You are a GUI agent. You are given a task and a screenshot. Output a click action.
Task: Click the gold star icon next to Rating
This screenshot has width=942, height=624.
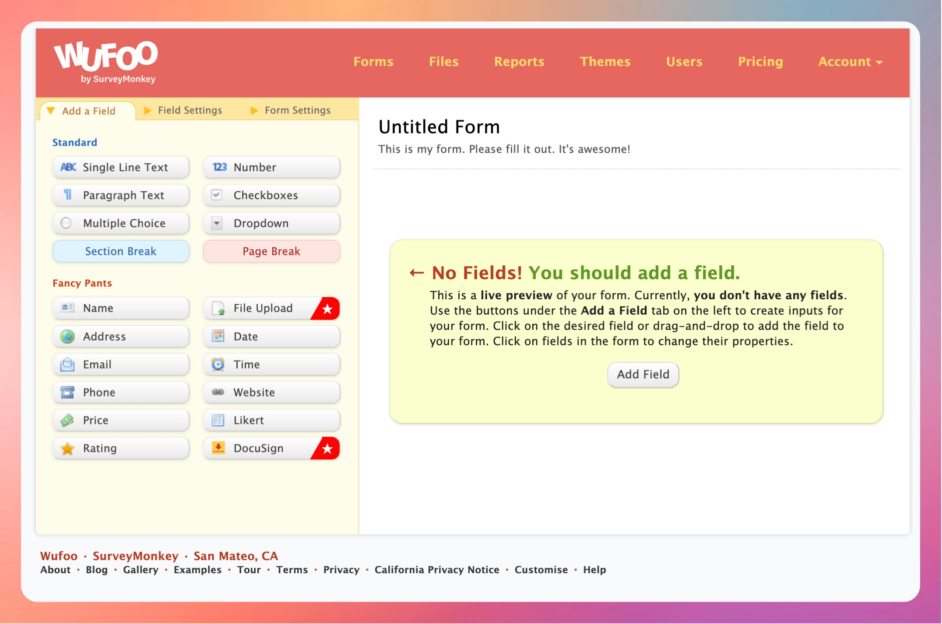click(x=67, y=448)
